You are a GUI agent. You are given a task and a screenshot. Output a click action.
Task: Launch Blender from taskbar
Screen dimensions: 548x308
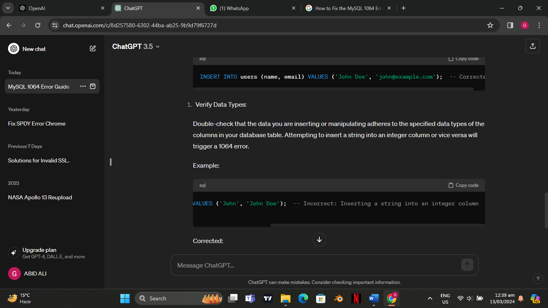coord(339,298)
